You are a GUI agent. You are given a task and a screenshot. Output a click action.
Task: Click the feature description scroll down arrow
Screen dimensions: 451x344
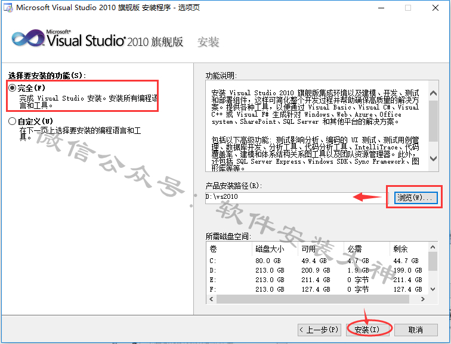pyautogui.click(x=433, y=158)
